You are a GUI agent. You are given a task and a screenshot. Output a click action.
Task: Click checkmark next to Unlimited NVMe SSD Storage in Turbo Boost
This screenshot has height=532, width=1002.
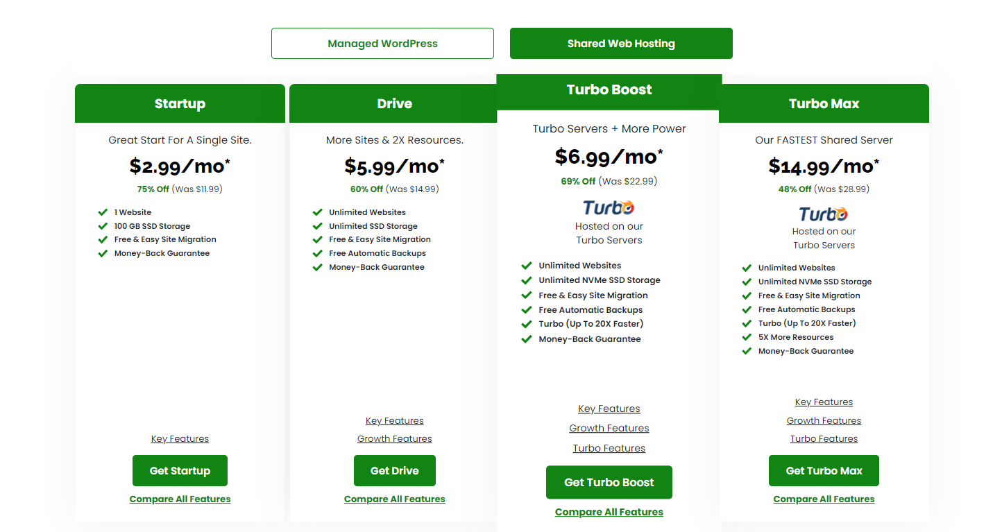coord(527,280)
